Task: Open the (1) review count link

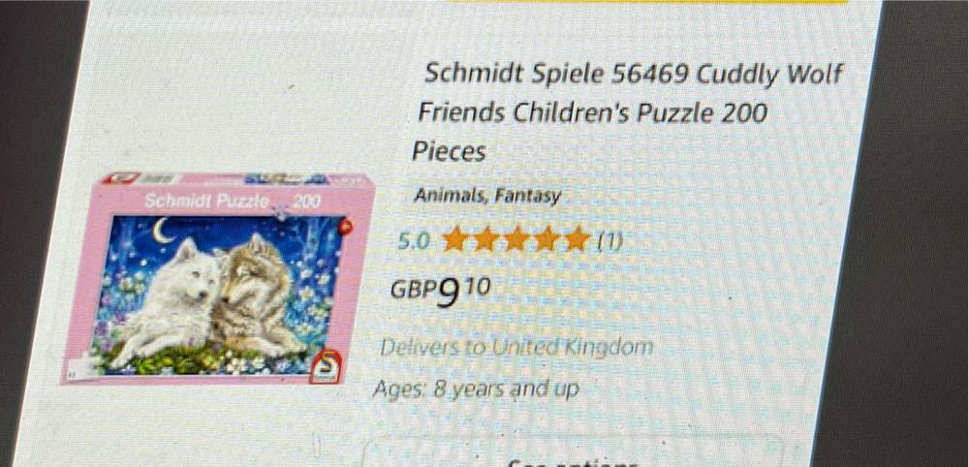Action: [x=610, y=241]
